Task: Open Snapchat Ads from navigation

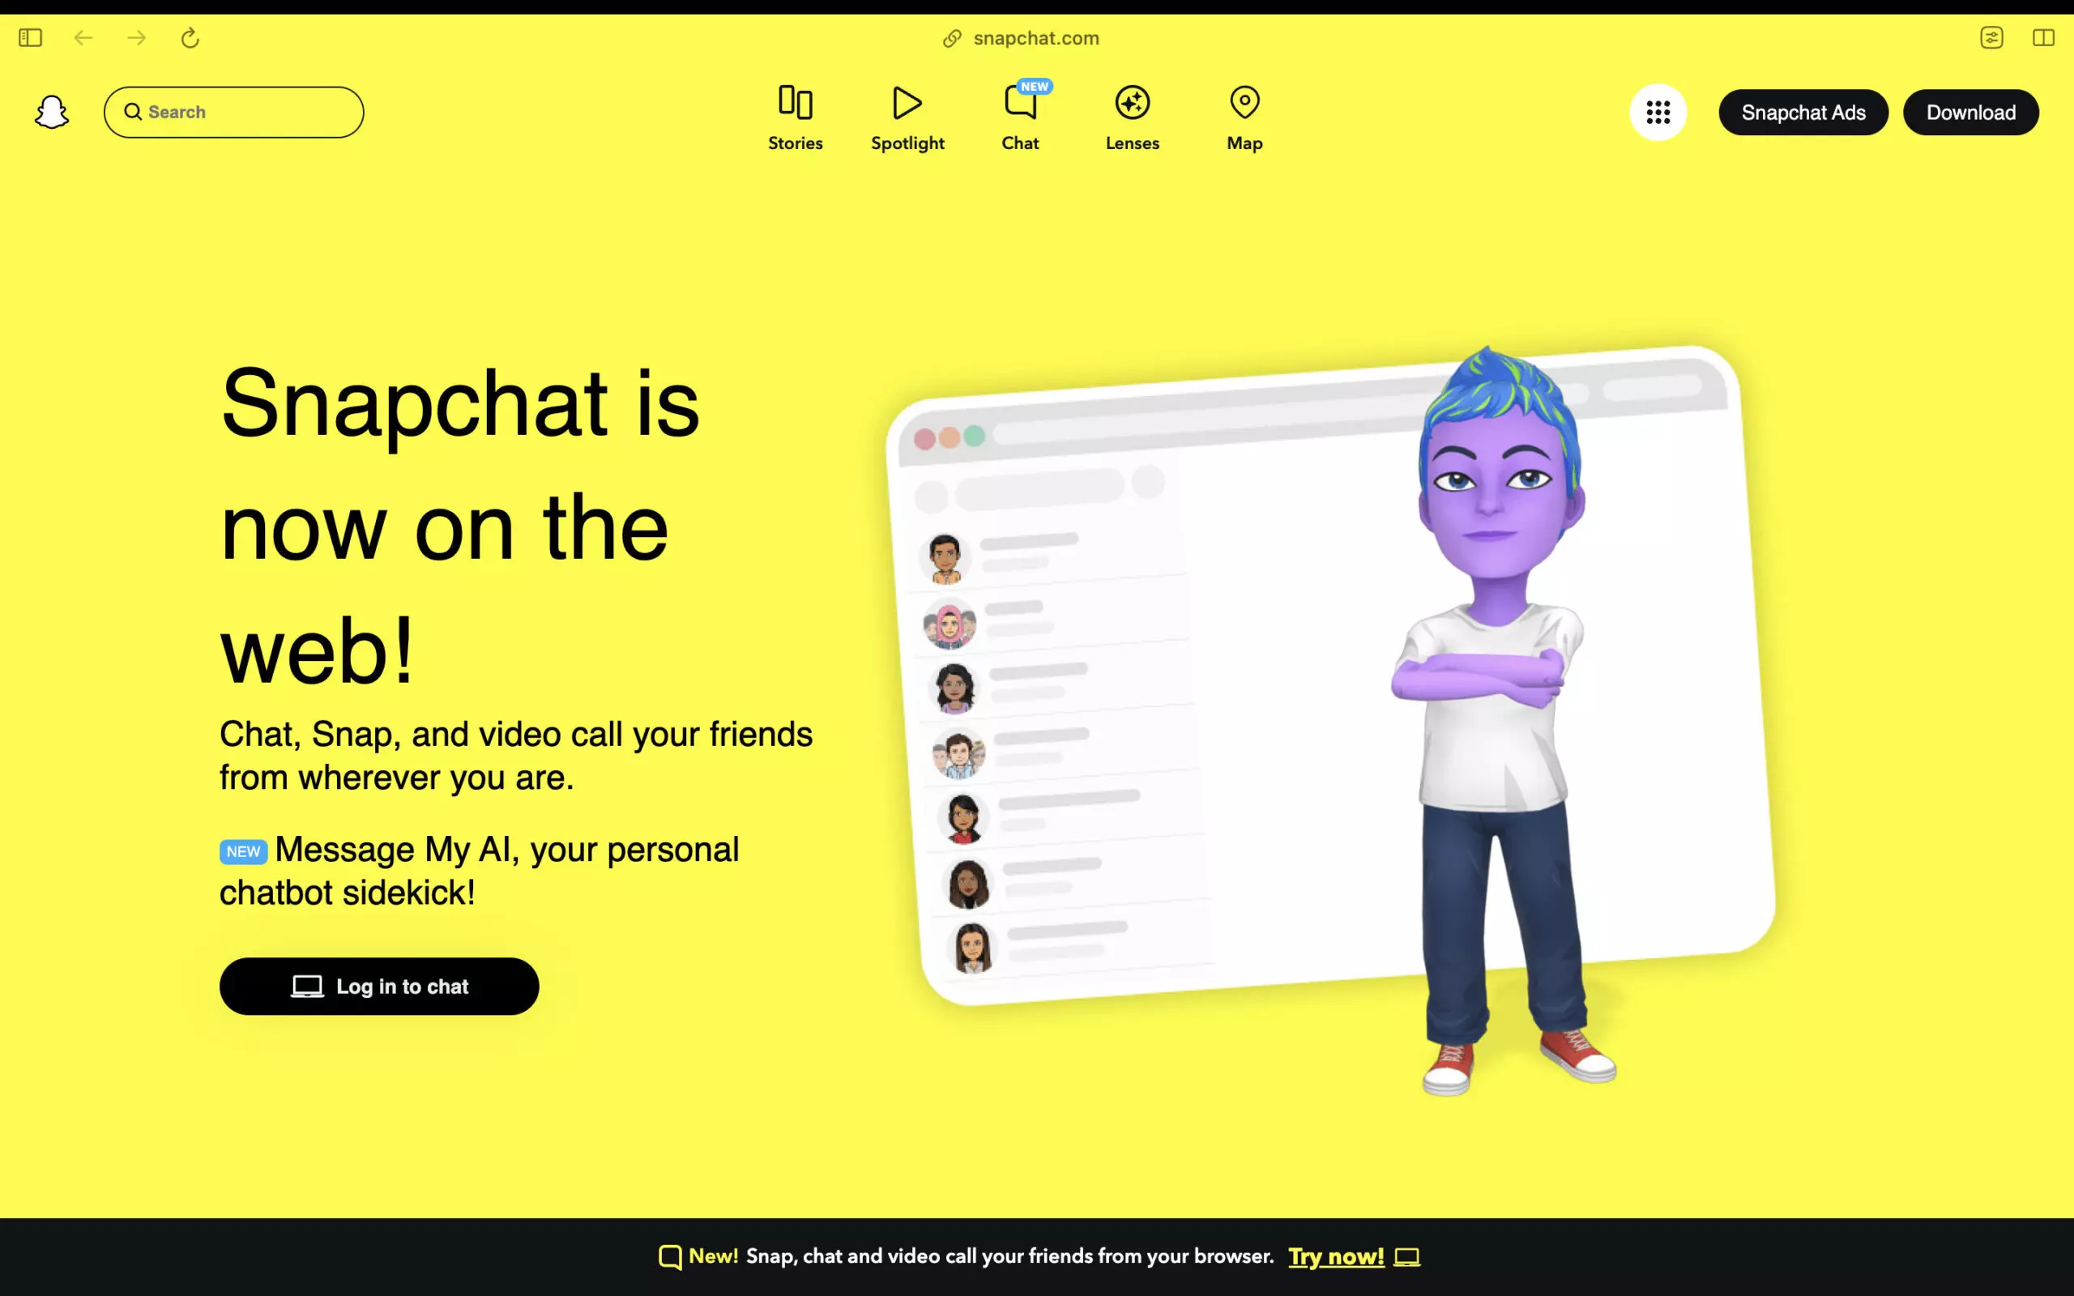Action: 1803,112
